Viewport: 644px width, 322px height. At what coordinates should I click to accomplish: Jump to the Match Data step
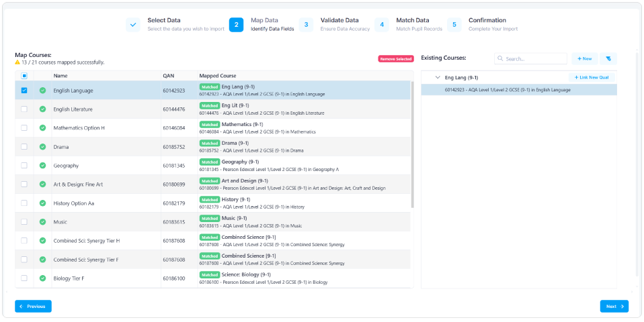382,25
